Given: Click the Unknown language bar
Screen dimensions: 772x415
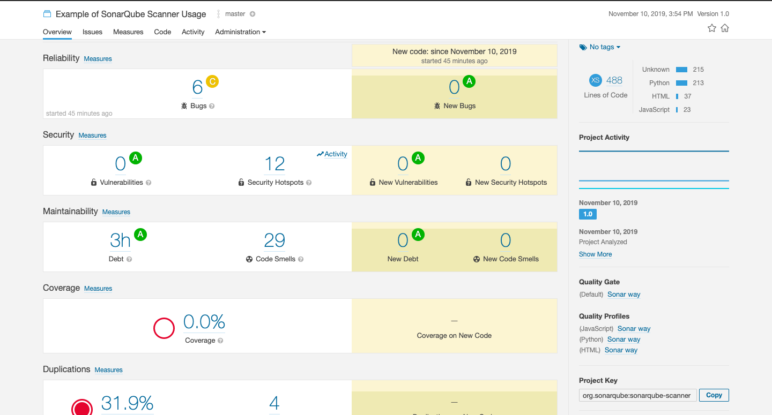Looking at the screenshot, I should 681,70.
